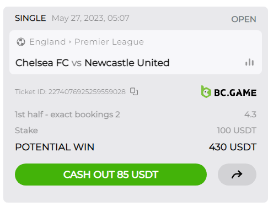Open Chelsea FC team name

coord(42,63)
